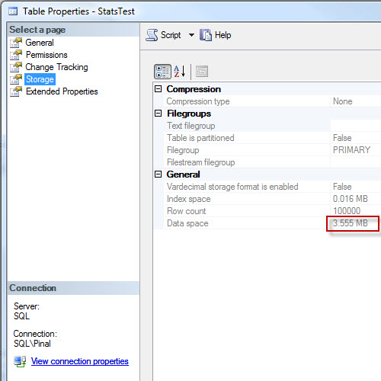Screen dimensions: 381x381
Task: Click the Select a page header
Action: (73, 30)
